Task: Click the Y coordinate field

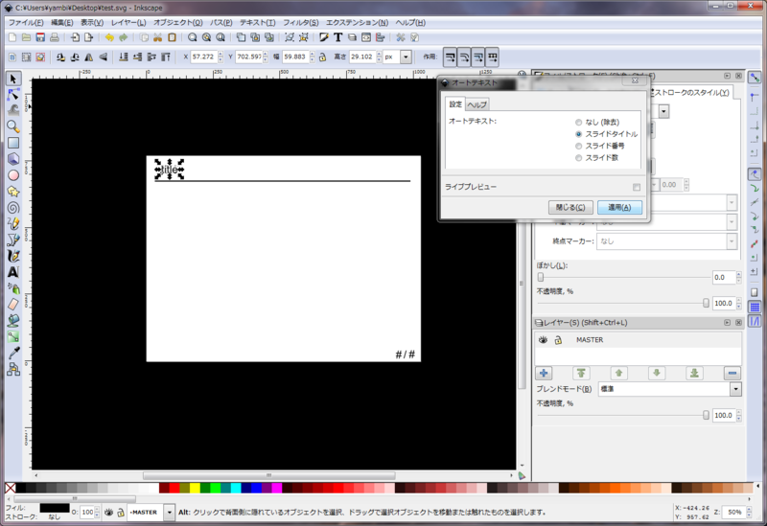Action: tap(249, 57)
